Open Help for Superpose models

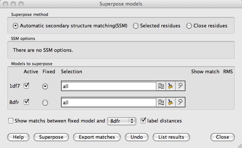[18, 137]
